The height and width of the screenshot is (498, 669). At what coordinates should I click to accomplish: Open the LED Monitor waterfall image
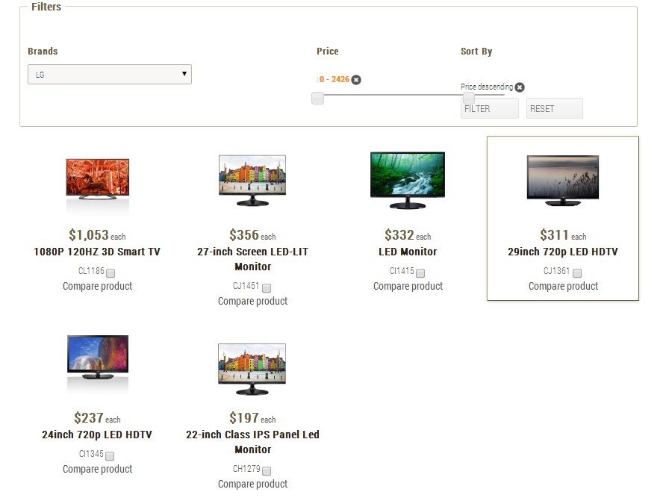[x=408, y=180]
